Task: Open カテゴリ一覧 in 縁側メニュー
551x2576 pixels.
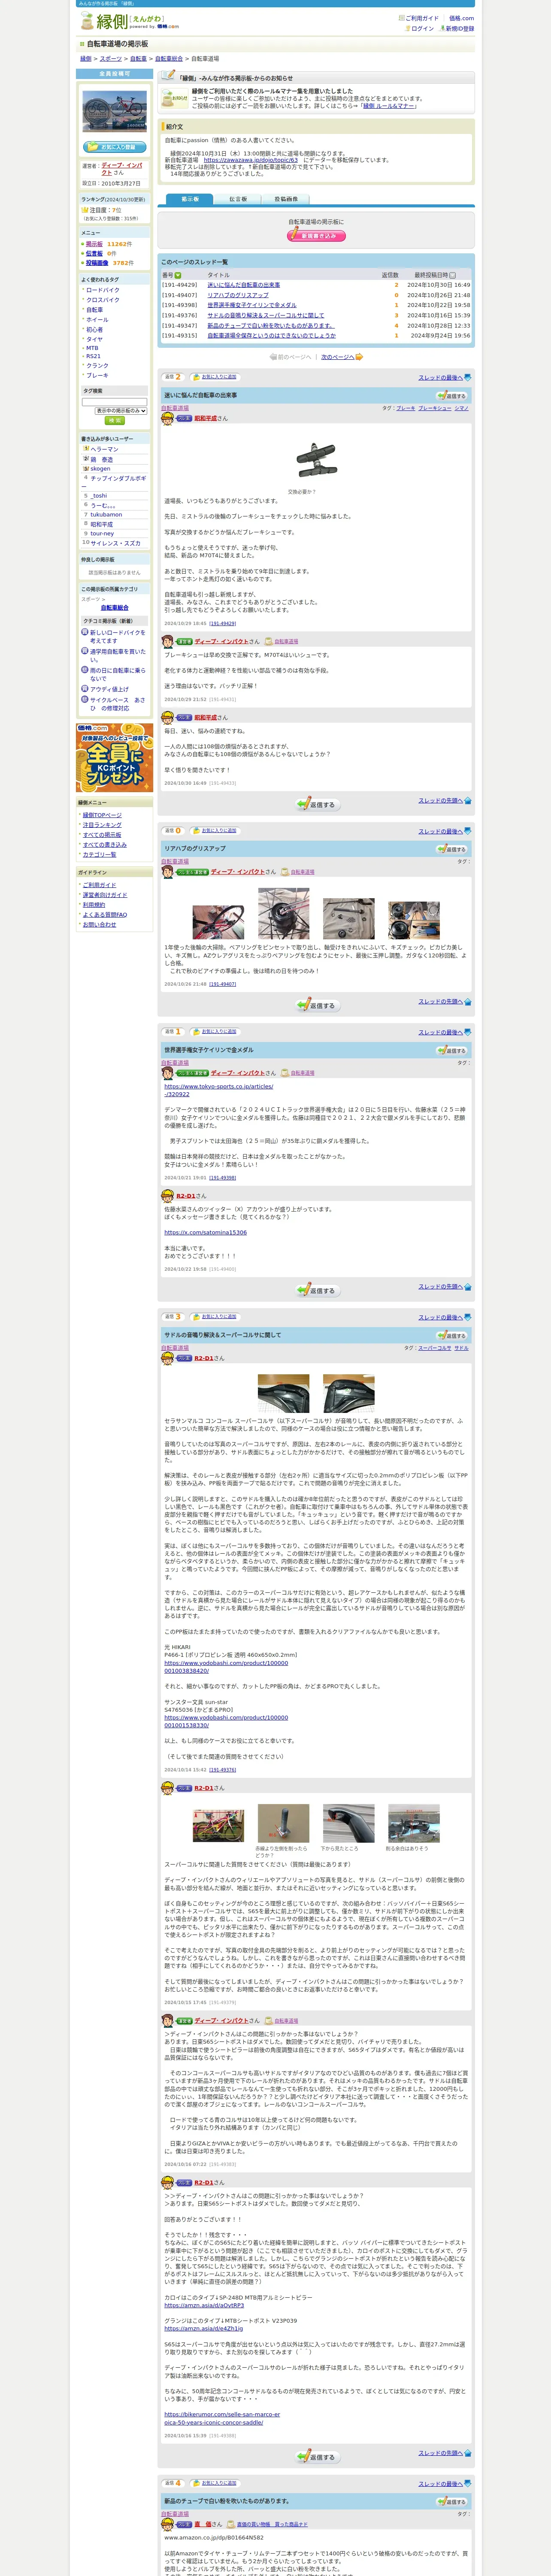Action: coord(99,855)
